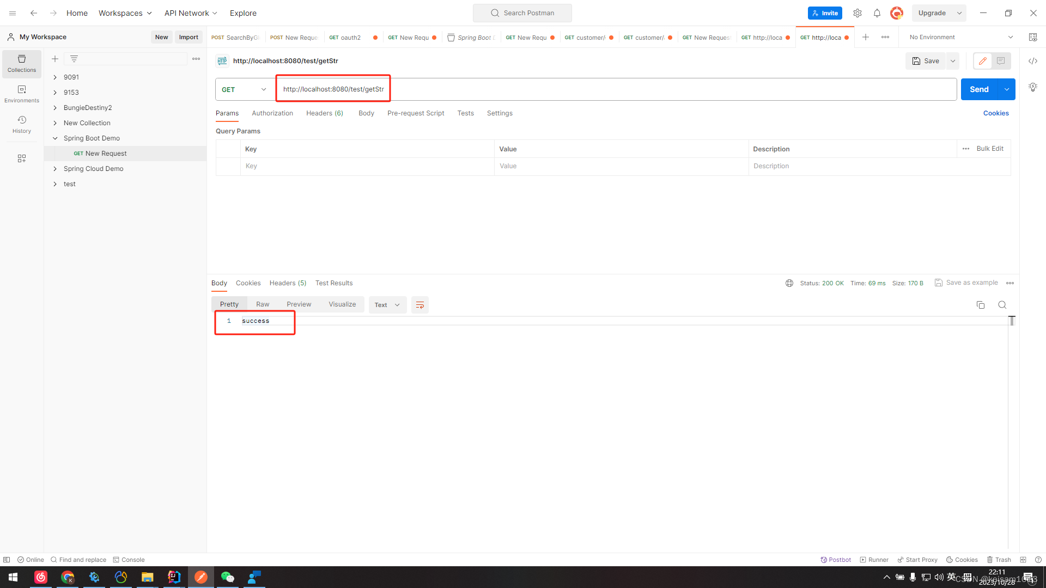Click the Copy icon in response body

click(x=981, y=304)
